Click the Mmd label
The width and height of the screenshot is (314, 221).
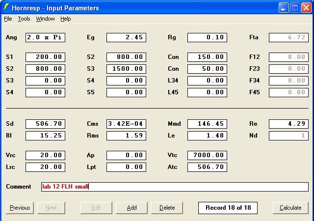point(174,124)
